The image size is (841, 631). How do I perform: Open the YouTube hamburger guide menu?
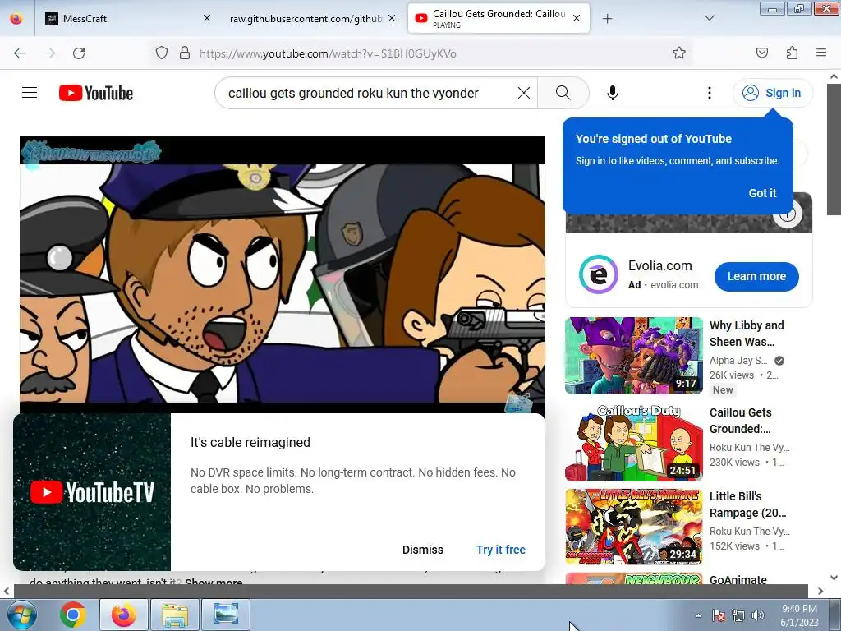30,93
